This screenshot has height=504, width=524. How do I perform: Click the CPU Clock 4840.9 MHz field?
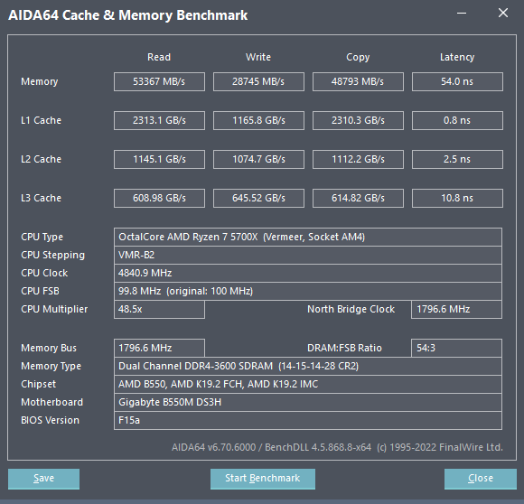click(308, 273)
